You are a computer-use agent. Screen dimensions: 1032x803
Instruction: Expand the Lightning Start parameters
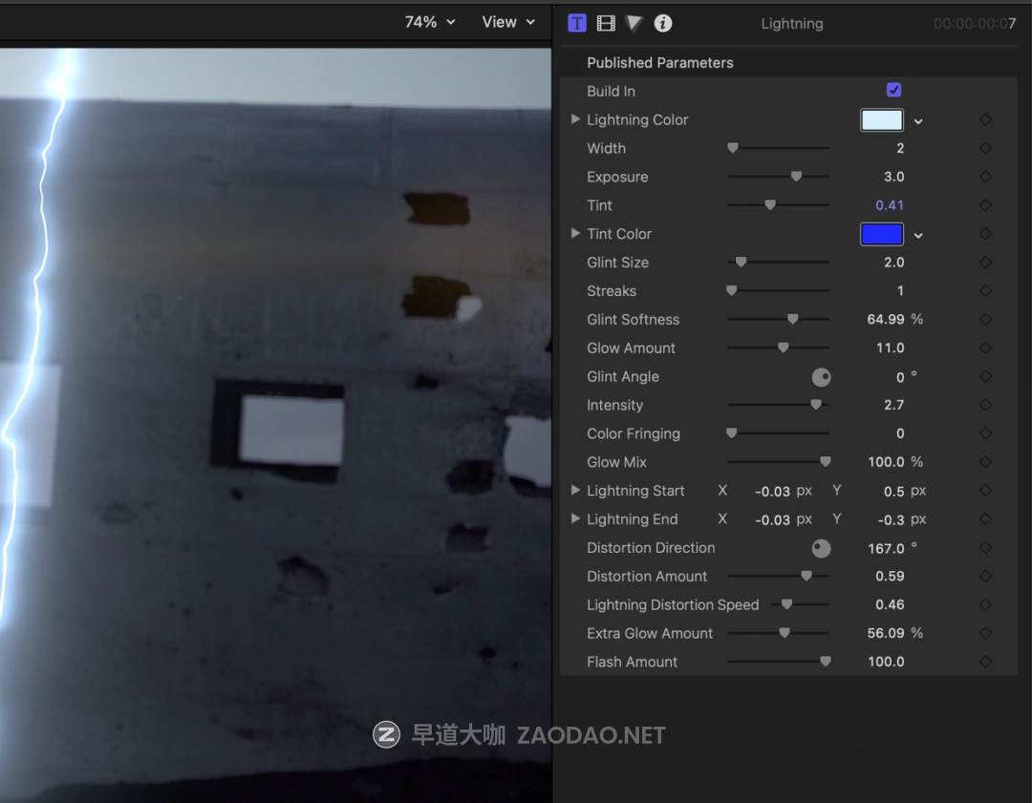pyautogui.click(x=575, y=491)
